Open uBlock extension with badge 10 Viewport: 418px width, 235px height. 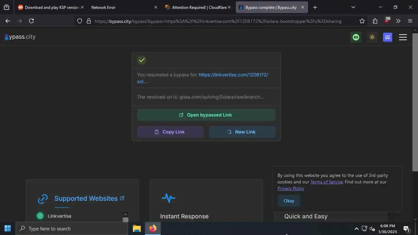click(387, 21)
